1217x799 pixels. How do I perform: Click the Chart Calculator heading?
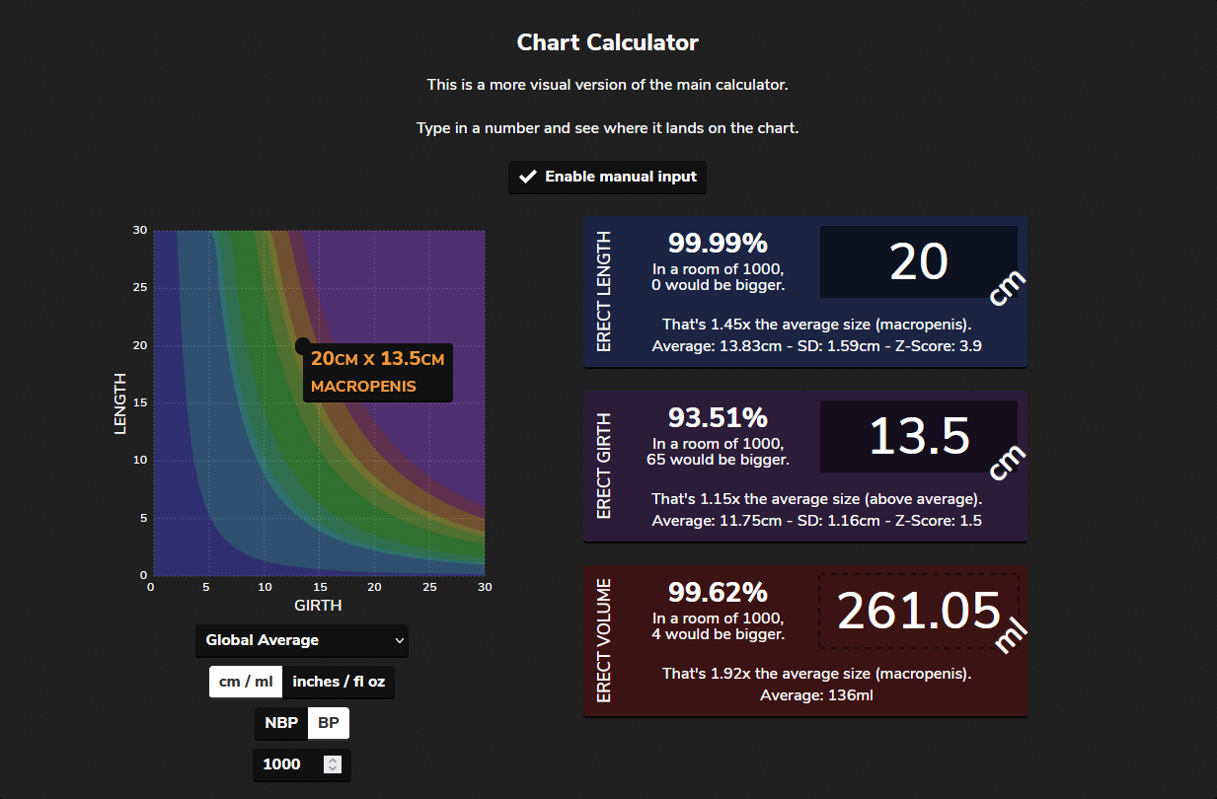(608, 42)
